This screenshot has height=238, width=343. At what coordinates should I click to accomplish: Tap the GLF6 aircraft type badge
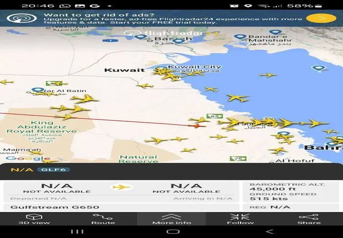[x=54, y=169]
